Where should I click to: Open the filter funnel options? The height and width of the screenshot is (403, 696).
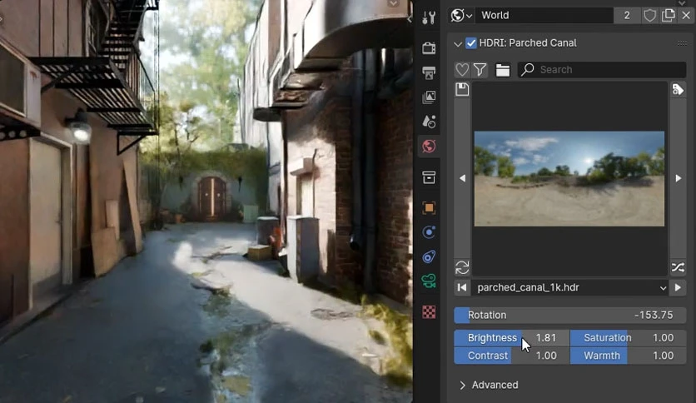coord(480,70)
